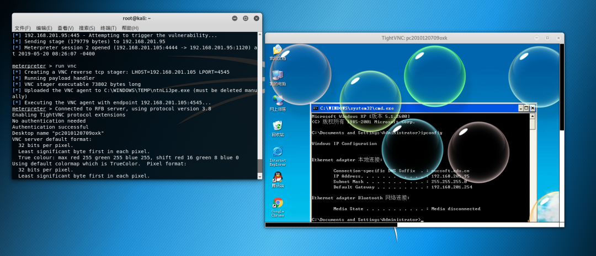This screenshot has height=256, width=596.
Task: Click 'Media disconnected' text in cmd
Action: pyautogui.click(x=456, y=209)
